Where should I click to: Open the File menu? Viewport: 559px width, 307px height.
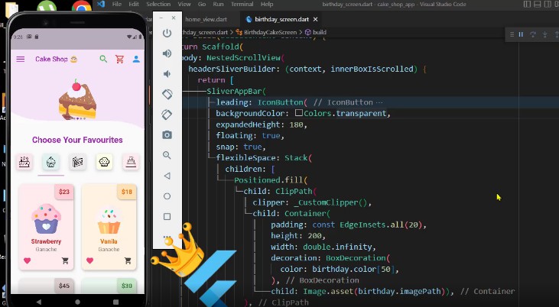pyautogui.click(x=116, y=5)
